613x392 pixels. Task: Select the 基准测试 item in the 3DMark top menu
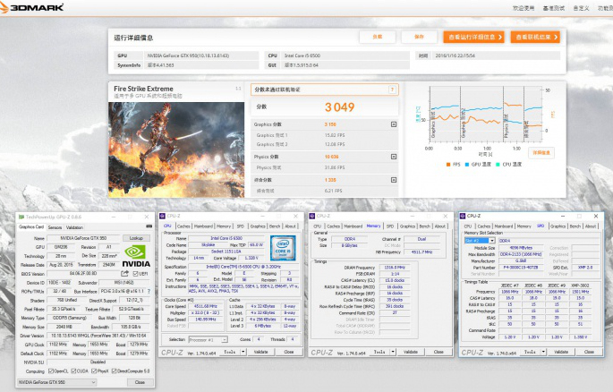(x=553, y=8)
